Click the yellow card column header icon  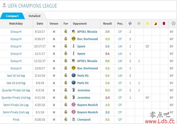click(x=147, y=23)
